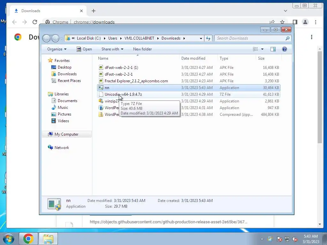This screenshot has height=245, width=327.
Task: Bookmark this page star icon in Chrome
Action: click(282, 22)
